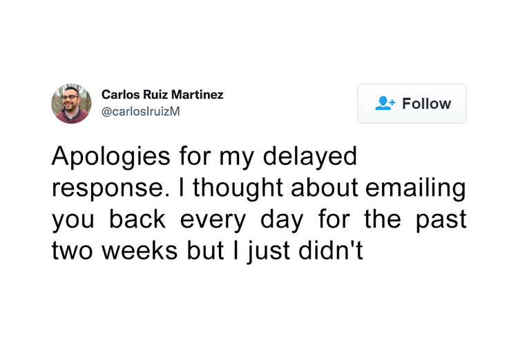Select the word "response." in tweet text
The height and width of the screenshot is (345, 518).
tap(111, 188)
